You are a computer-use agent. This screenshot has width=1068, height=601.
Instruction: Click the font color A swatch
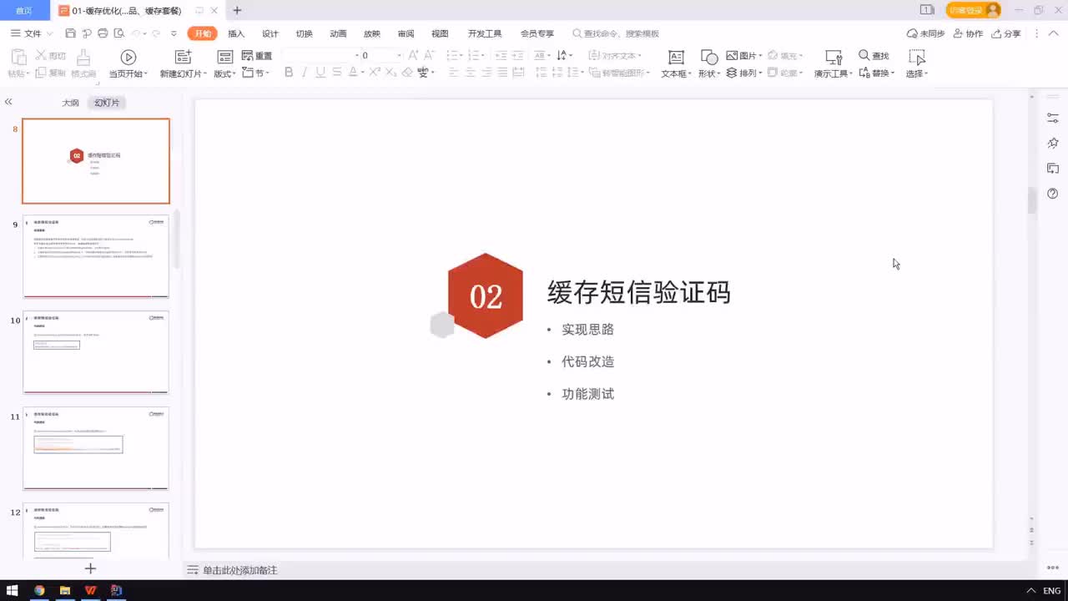352,73
